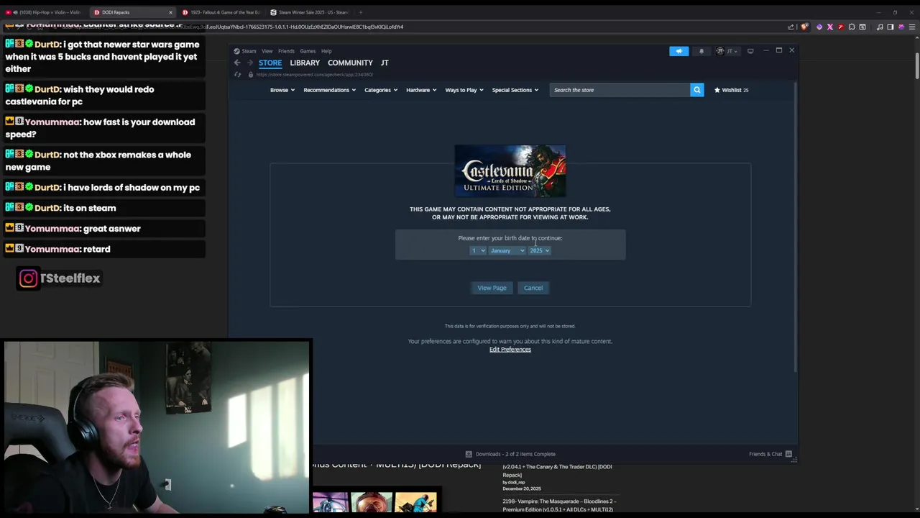Click the Steam store URL address
This screenshot has width=920, height=518.
pos(314,75)
